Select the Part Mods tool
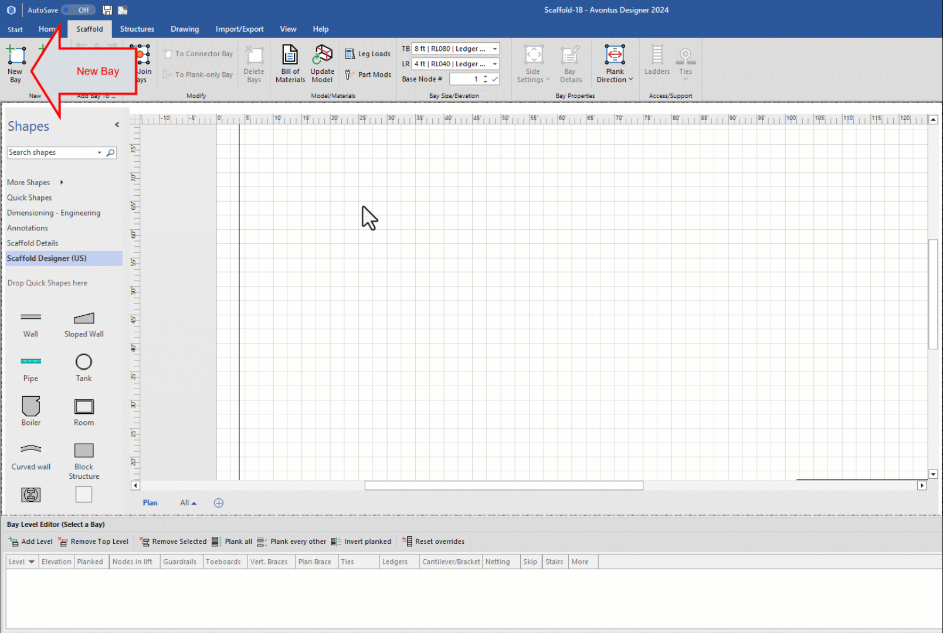The image size is (943, 633). (368, 75)
